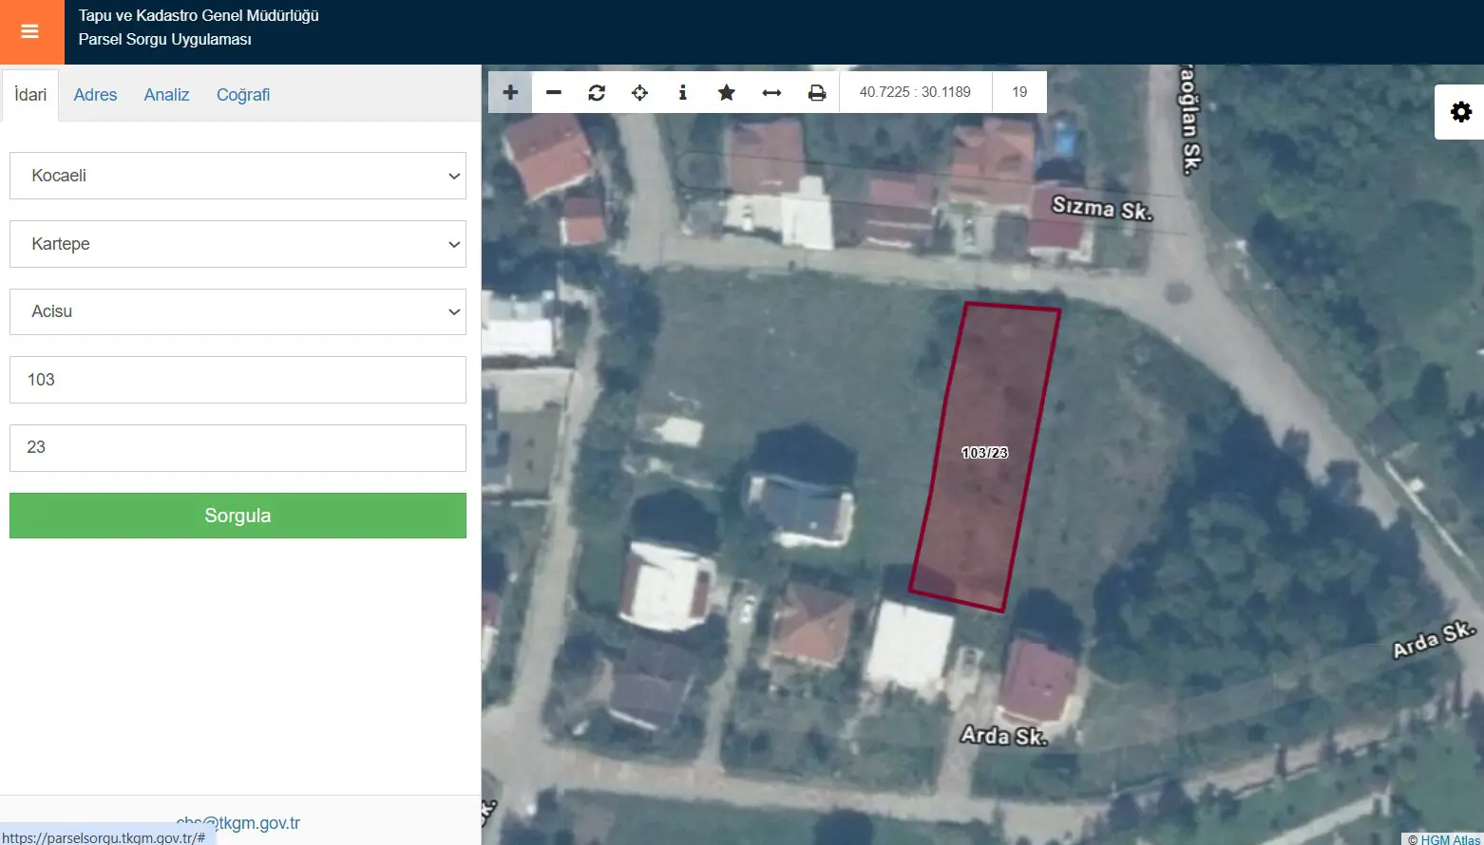
Task: Click the Arda Sk. label below the parcel
Action: coord(1003,736)
